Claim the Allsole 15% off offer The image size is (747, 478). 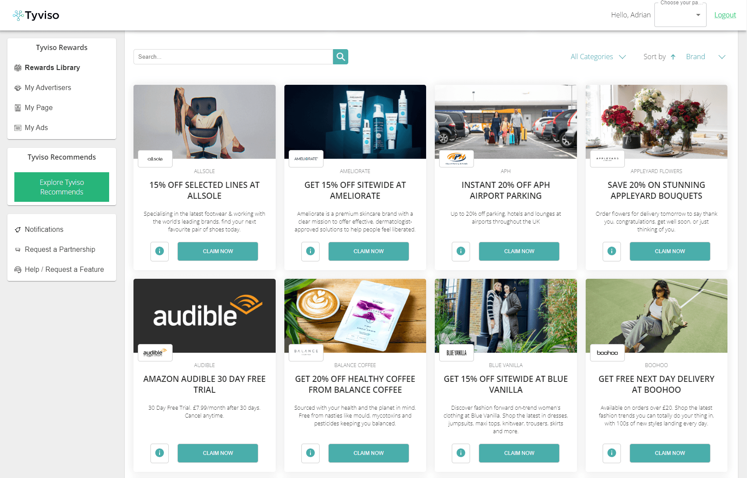coord(218,251)
